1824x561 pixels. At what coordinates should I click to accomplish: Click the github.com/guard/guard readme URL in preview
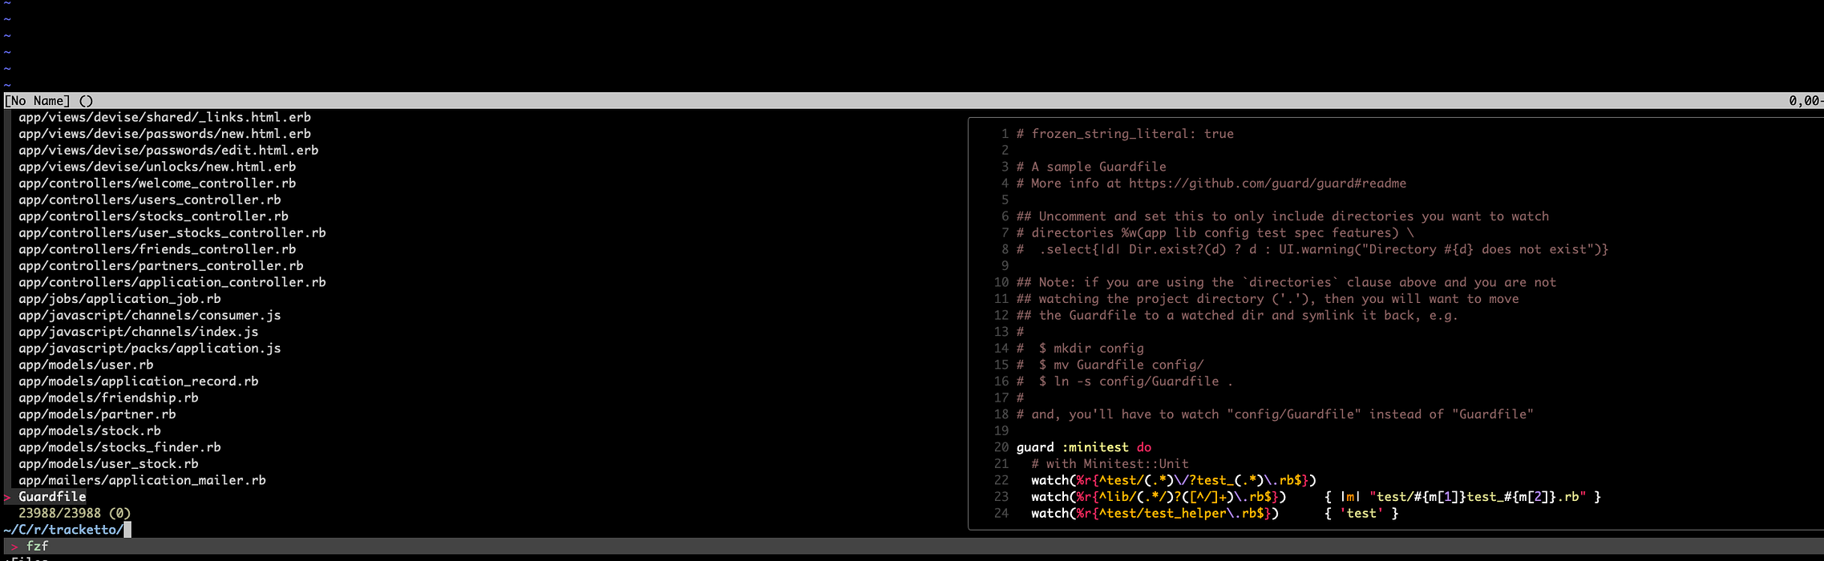click(x=1267, y=184)
